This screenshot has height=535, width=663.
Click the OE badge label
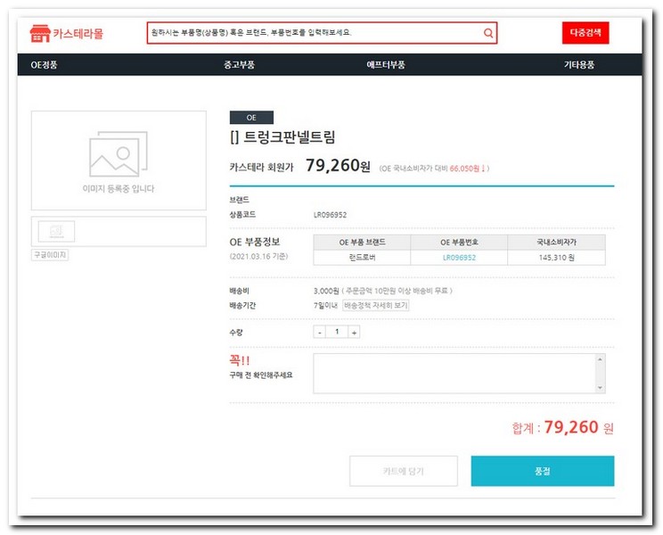(x=251, y=118)
